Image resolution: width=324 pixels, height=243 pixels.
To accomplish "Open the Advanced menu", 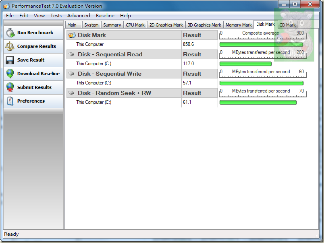I will (79, 16).
